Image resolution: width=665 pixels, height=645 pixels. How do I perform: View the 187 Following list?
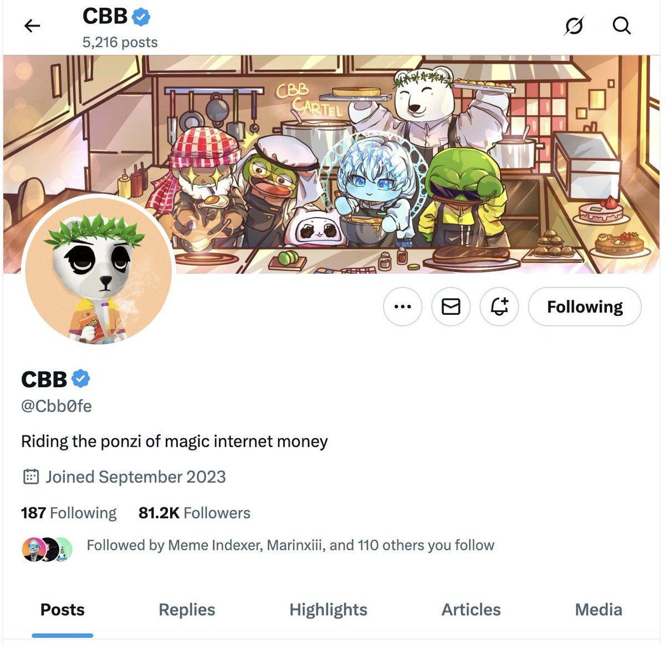point(69,513)
